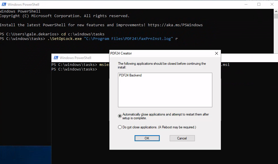Click OK in the PDF24 Creator dialog

point(147,138)
